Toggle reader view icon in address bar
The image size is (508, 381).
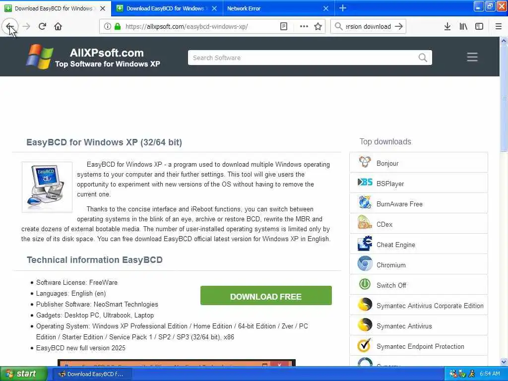tap(284, 26)
